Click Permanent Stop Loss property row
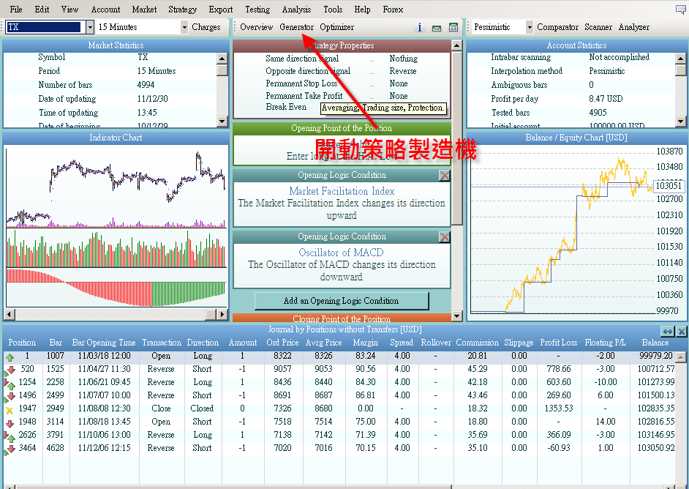The height and width of the screenshot is (489, 689). click(x=341, y=83)
